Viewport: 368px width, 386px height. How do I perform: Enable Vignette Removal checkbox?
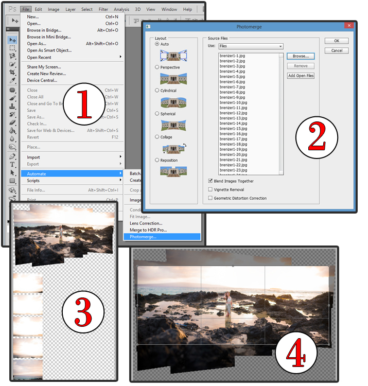click(x=210, y=189)
